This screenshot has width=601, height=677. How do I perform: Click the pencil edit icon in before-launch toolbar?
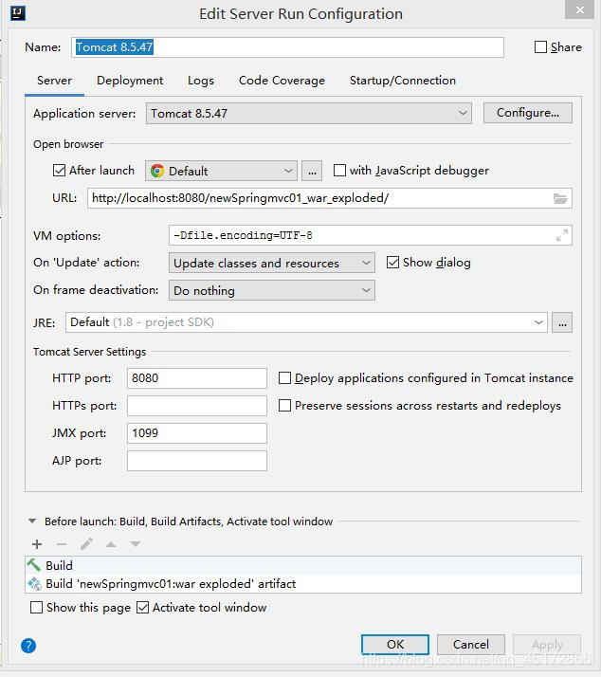[x=86, y=544]
